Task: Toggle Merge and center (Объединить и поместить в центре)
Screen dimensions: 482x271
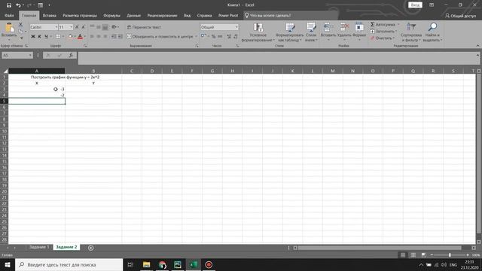Action: coord(160,37)
